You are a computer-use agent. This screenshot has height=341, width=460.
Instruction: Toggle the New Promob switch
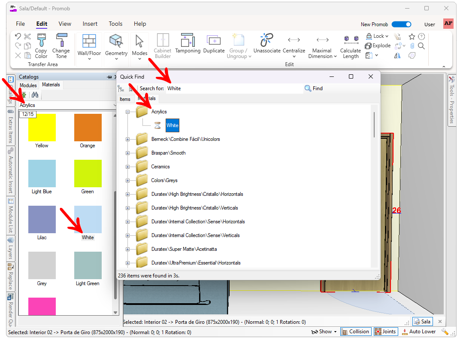(x=401, y=24)
